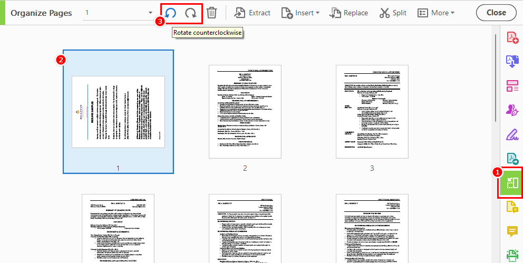Rotate page clockwise
Image resolution: width=523 pixels, height=263 pixels.
[x=191, y=13]
